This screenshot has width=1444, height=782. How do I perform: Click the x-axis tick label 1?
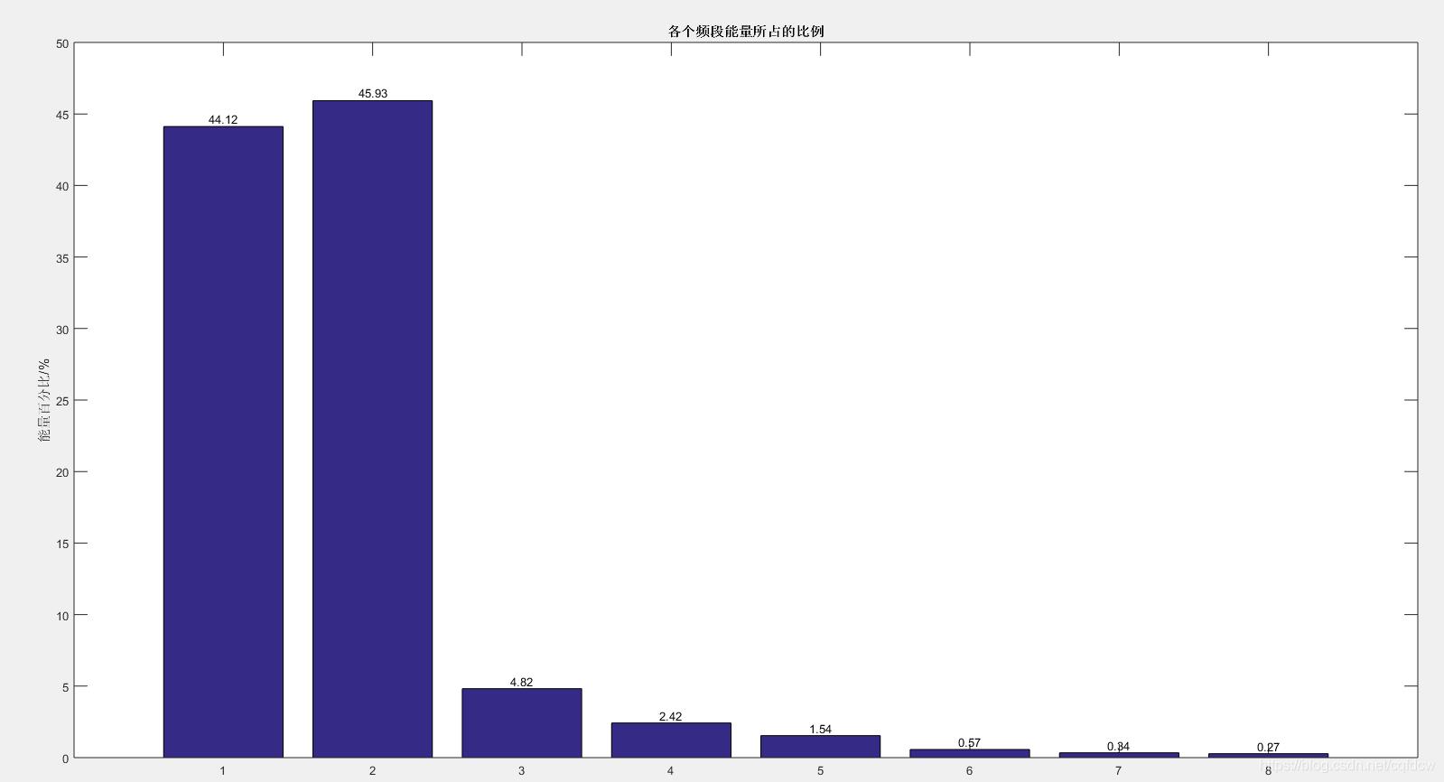pos(223,770)
